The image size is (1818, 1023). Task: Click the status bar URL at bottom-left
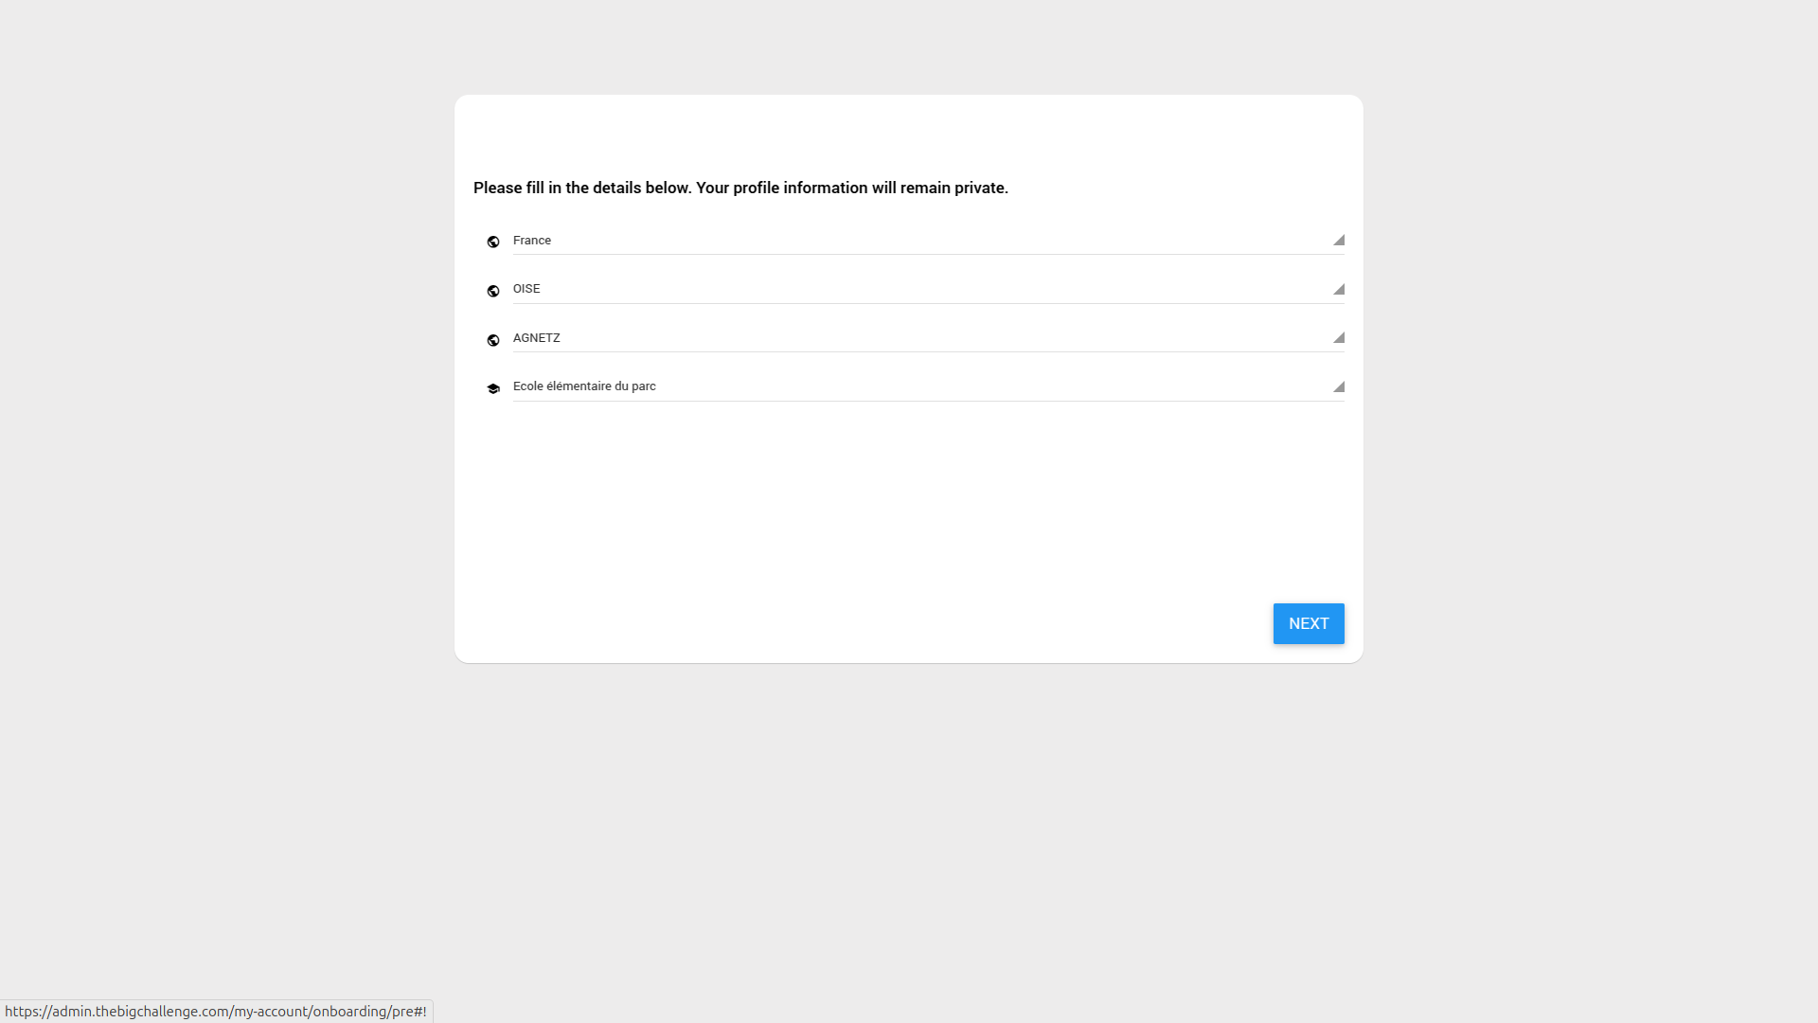216,1012
